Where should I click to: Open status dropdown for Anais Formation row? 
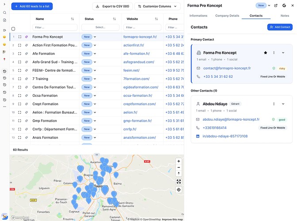click(95, 137)
